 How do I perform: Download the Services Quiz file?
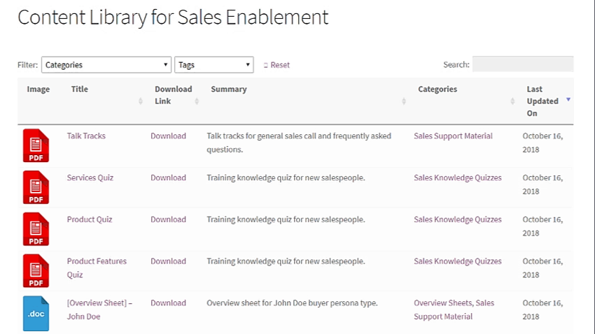click(168, 177)
